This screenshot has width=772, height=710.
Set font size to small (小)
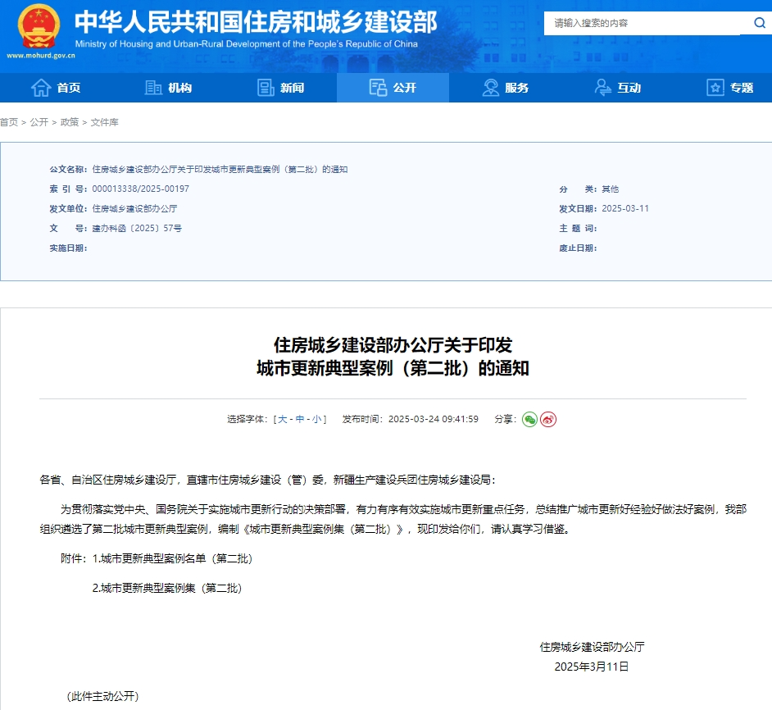(316, 419)
